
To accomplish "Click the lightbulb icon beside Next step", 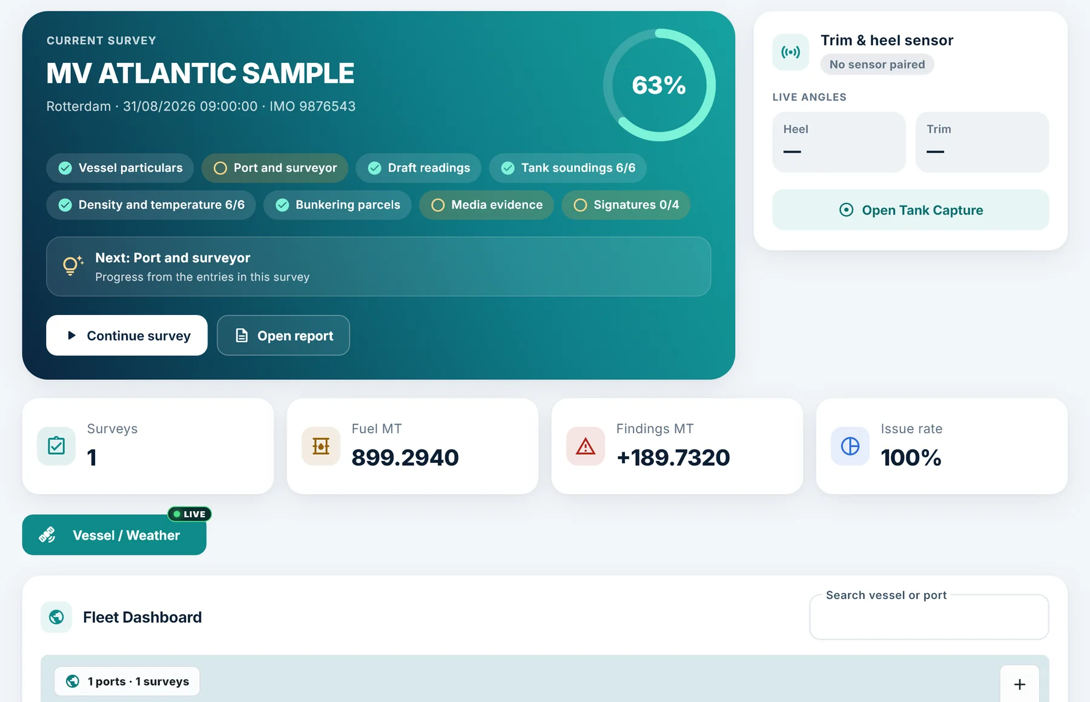I will 73,266.
